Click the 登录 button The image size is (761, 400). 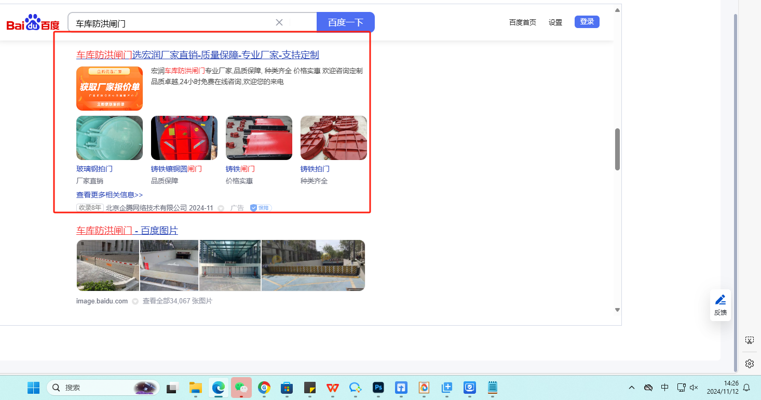tap(587, 22)
